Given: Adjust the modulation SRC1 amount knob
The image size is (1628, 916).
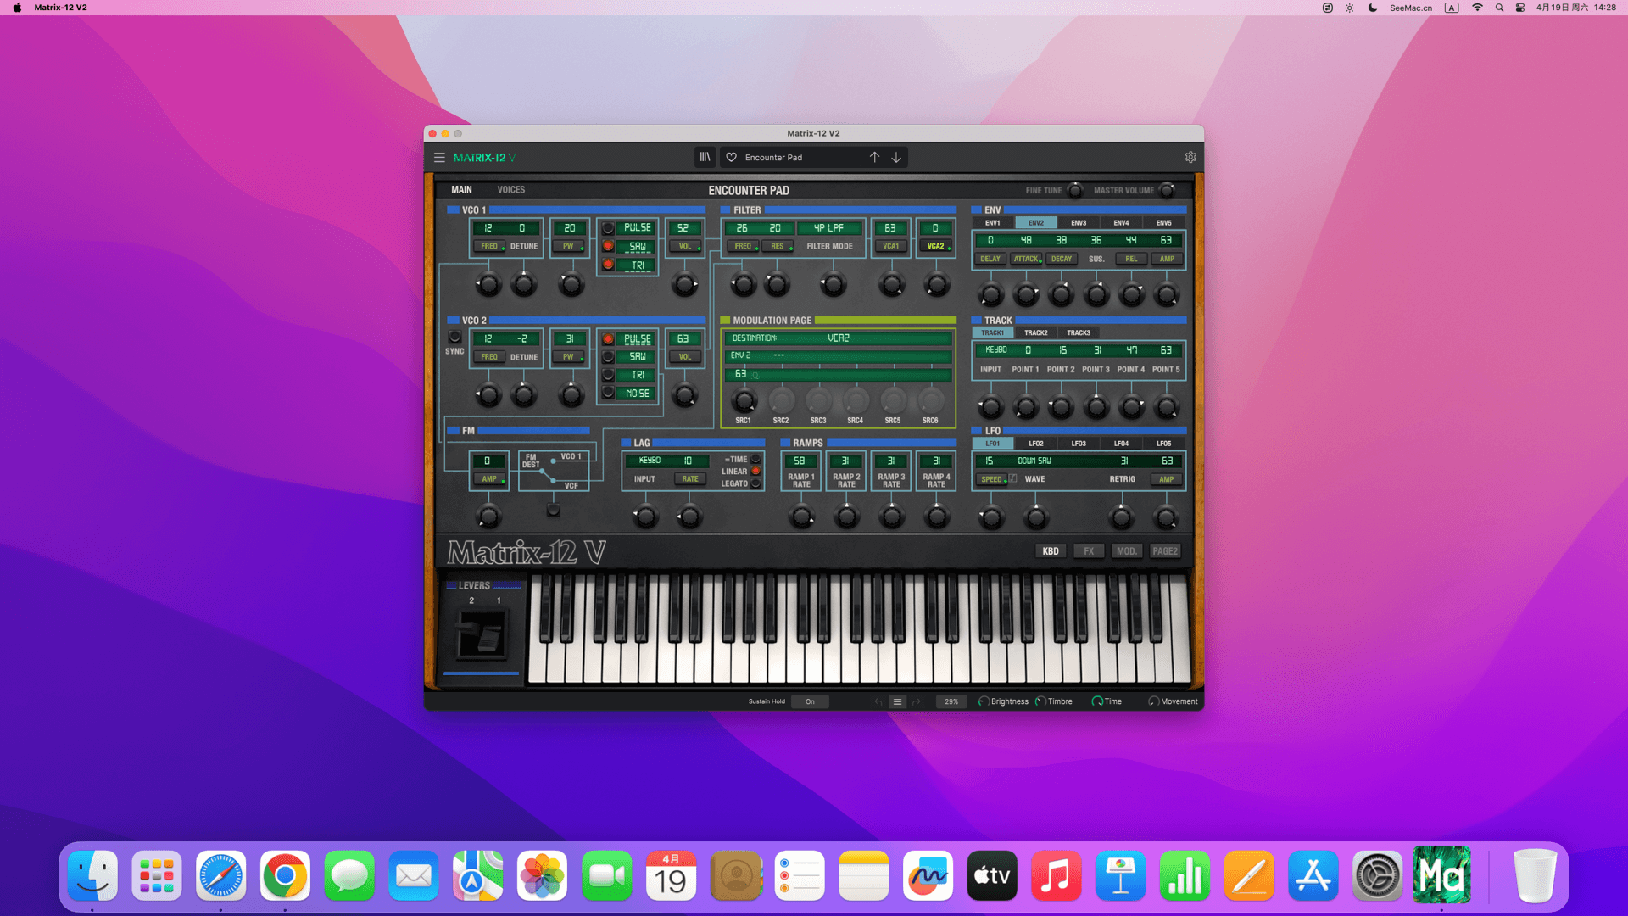Looking at the screenshot, I should pos(744,400).
